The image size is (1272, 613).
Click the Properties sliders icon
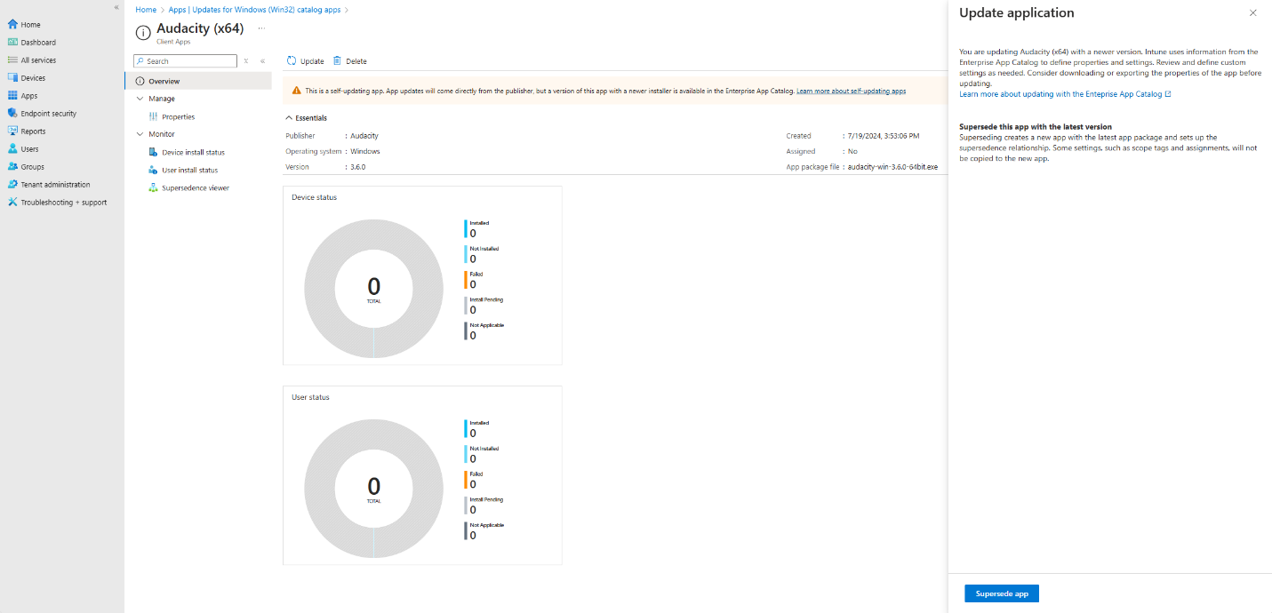click(x=154, y=116)
